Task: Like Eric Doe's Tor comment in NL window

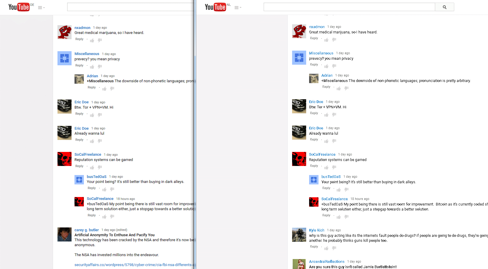Action: pyautogui.click(x=326, y=115)
